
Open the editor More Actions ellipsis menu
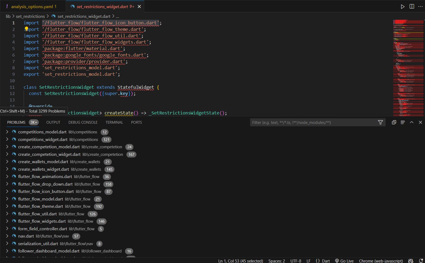coord(420,6)
